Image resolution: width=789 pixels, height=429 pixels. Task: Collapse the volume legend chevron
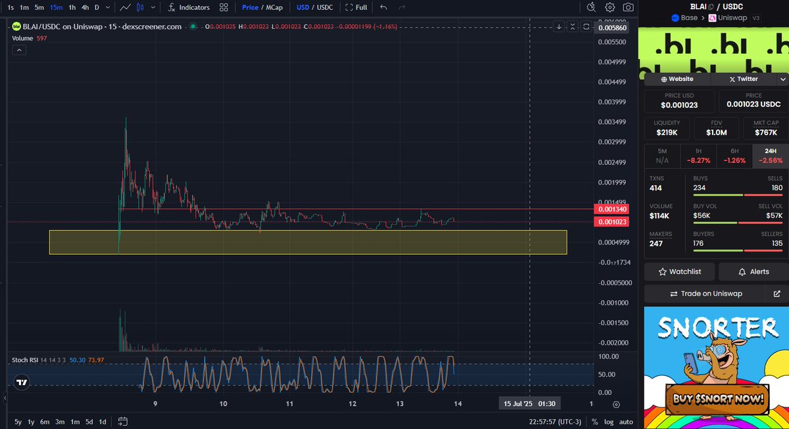19,49
